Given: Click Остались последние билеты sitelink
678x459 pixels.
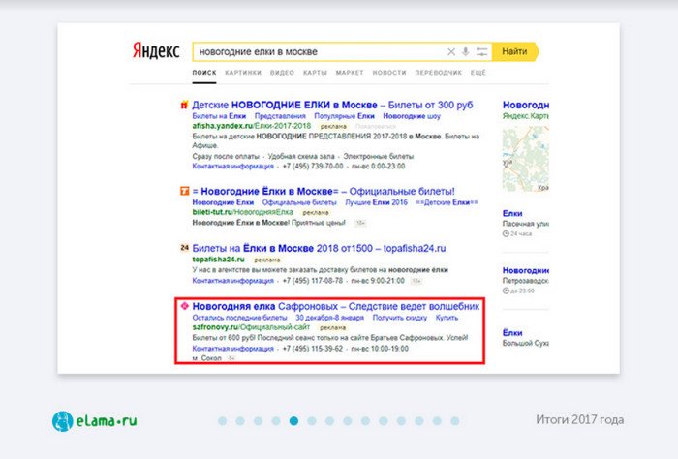Looking at the screenshot, I should click(239, 318).
